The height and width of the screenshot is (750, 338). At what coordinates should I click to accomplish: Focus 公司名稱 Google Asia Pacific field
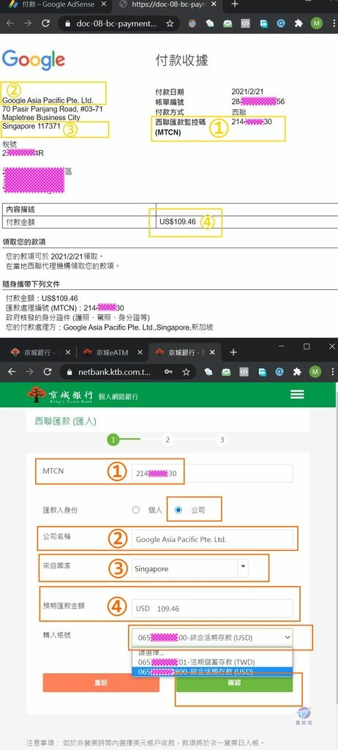tap(212, 539)
